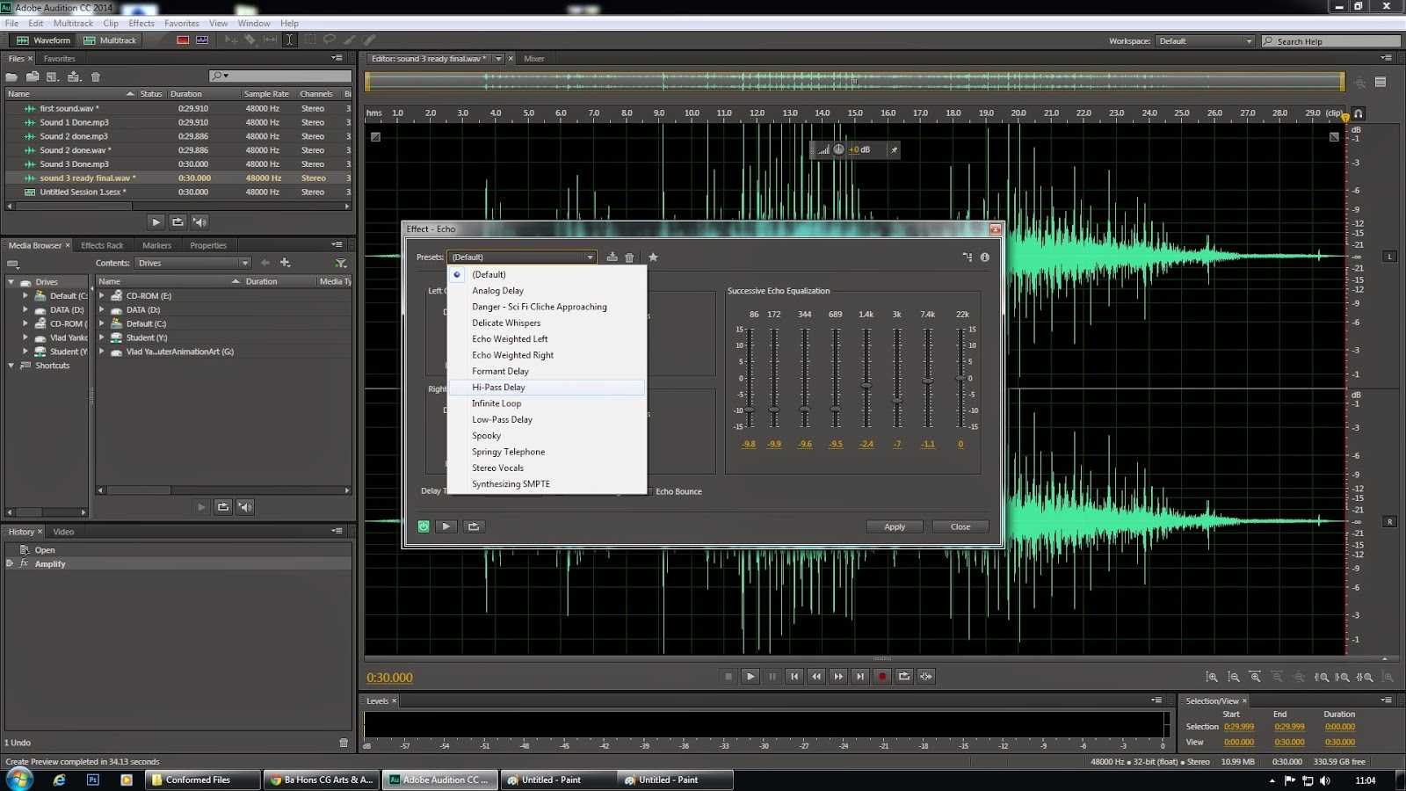The height and width of the screenshot is (791, 1406).
Task: Play the selected file in Files panel
Action: click(x=156, y=222)
